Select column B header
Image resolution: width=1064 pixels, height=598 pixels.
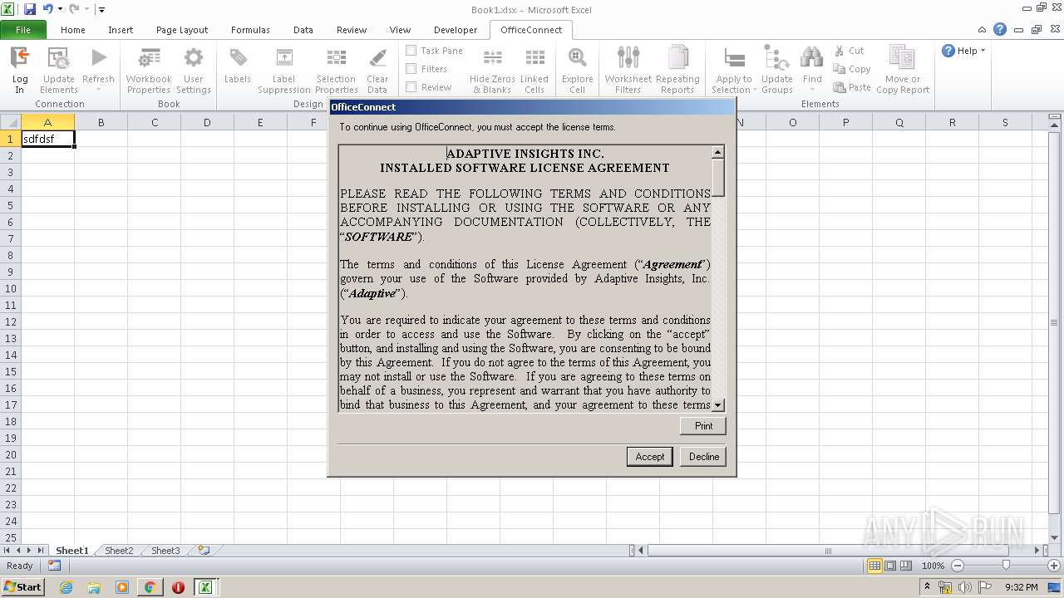pos(101,122)
